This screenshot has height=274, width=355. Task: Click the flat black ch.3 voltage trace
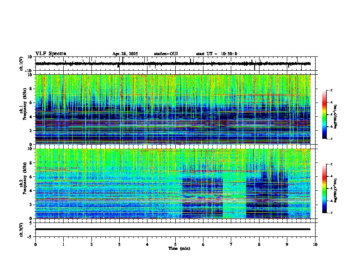[173, 229]
